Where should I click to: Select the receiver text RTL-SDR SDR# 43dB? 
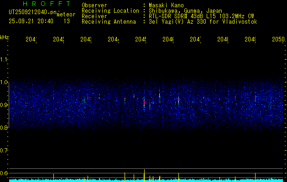pos(177,16)
